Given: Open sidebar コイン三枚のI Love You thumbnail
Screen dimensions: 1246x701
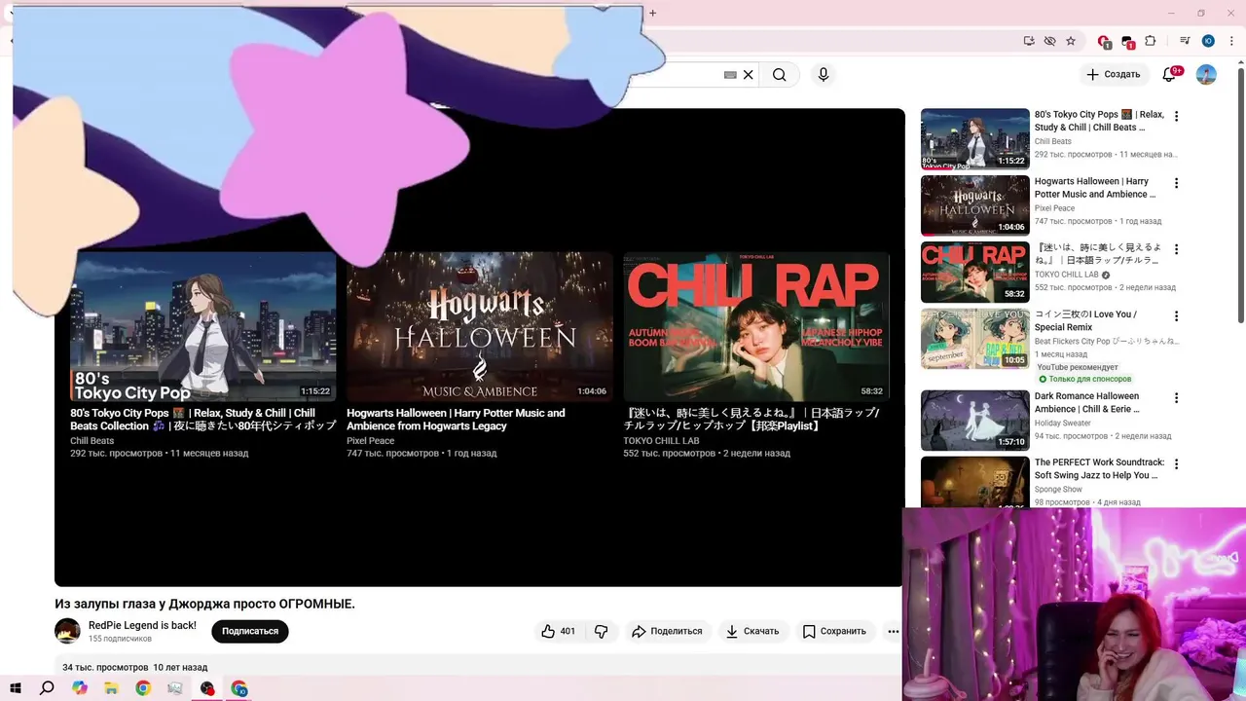Looking at the screenshot, I should (974, 339).
